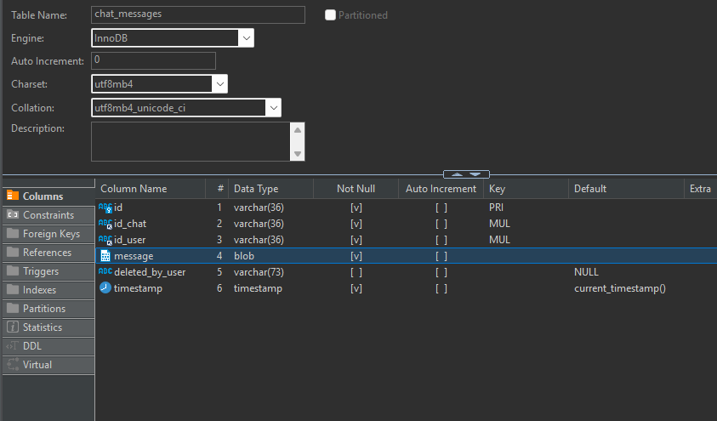Click the Columns tab orange icon

click(13, 196)
